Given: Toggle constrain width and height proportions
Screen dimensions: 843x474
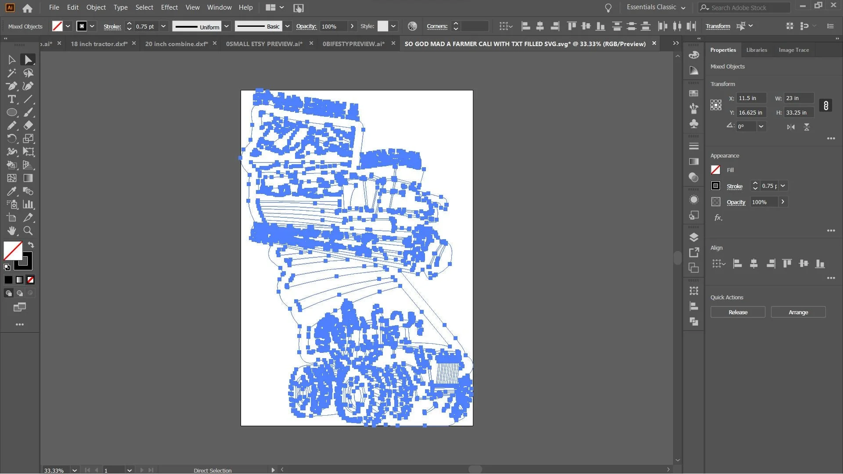Looking at the screenshot, I should point(825,106).
